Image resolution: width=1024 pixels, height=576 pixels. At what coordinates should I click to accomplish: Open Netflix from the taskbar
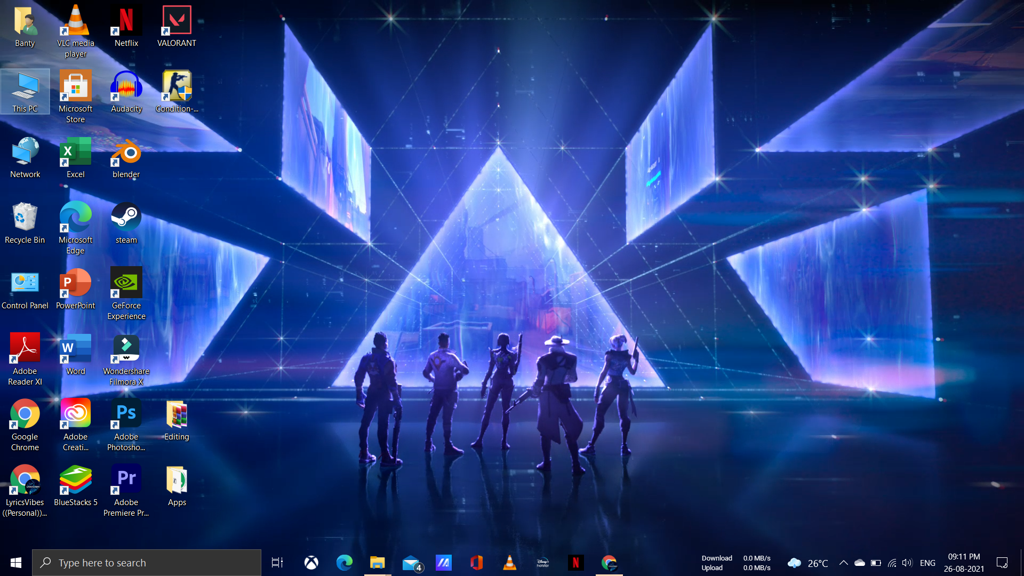pos(576,563)
